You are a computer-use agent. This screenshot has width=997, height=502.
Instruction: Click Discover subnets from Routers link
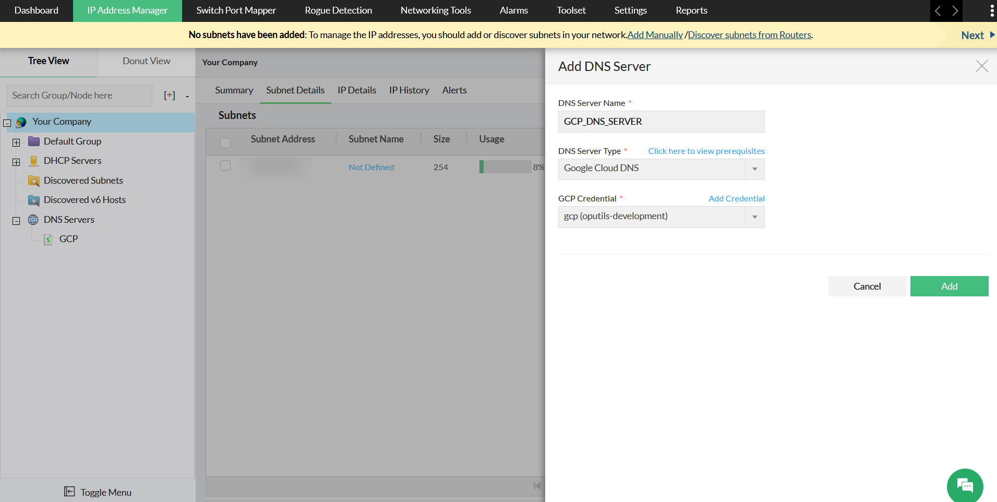point(749,35)
